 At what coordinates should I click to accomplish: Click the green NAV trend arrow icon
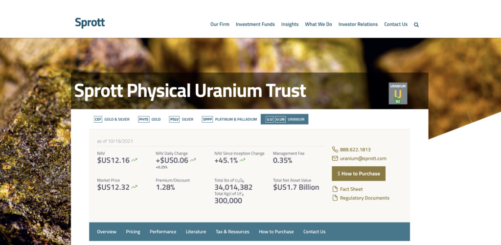pyautogui.click(x=134, y=160)
